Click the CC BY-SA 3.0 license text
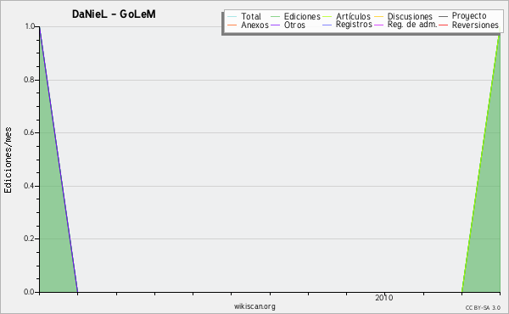 [x=483, y=308]
